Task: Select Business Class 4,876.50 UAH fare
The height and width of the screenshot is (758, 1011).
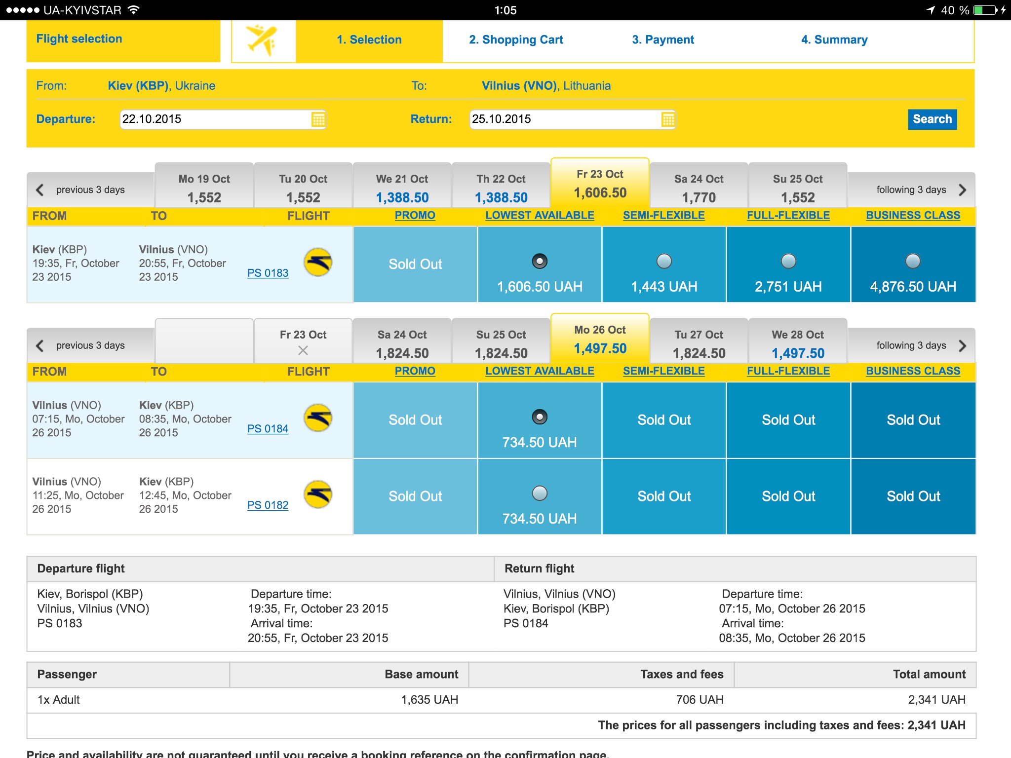Action: click(x=913, y=261)
